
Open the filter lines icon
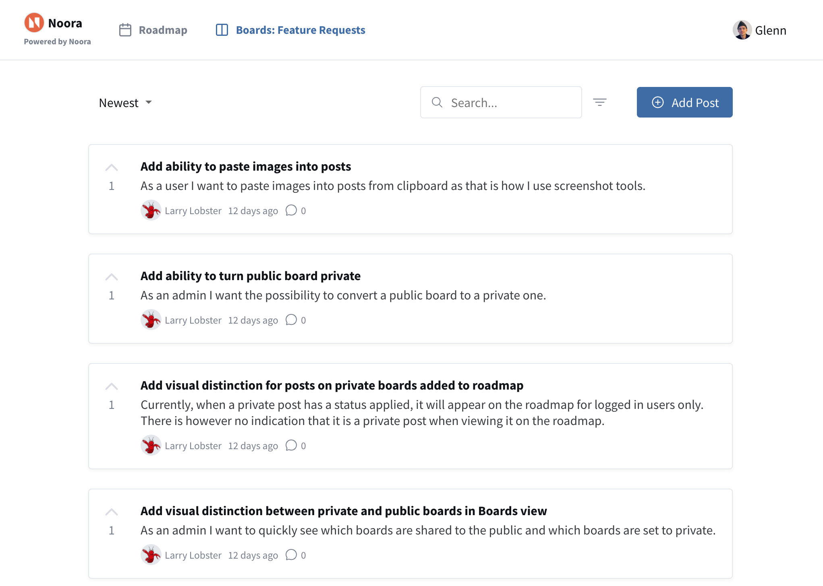(599, 102)
